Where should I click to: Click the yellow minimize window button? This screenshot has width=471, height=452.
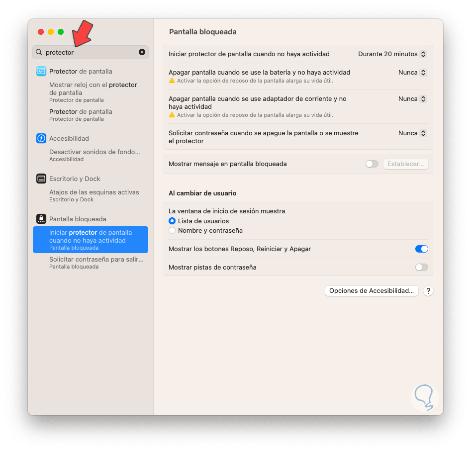51,32
